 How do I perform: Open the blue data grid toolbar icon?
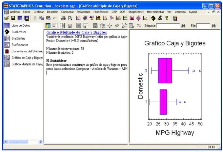coord(20,18)
